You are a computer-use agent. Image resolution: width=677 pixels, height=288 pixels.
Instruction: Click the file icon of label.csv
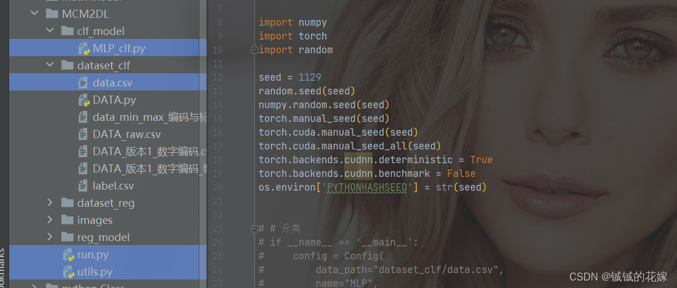click(83, 186)
